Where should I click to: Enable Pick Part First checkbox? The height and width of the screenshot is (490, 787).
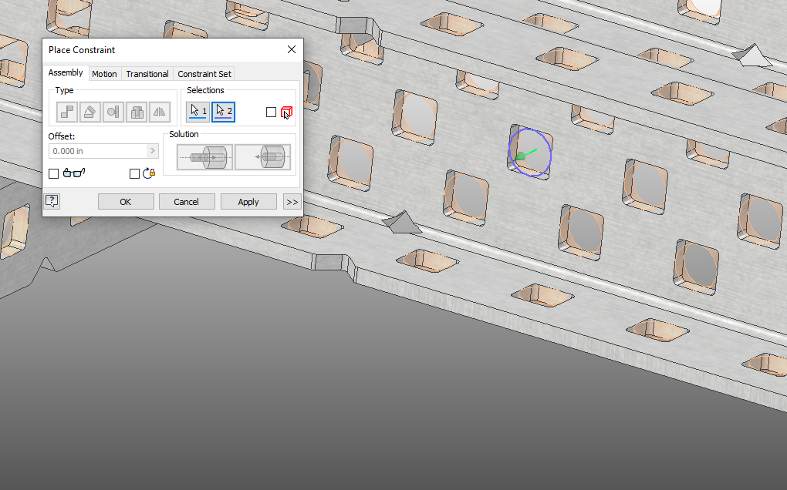pos(271,112)
